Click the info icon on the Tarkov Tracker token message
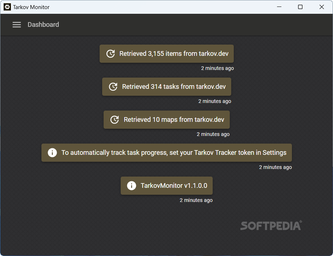The height and width of the screenshot is (256, 333). [52, 153]
